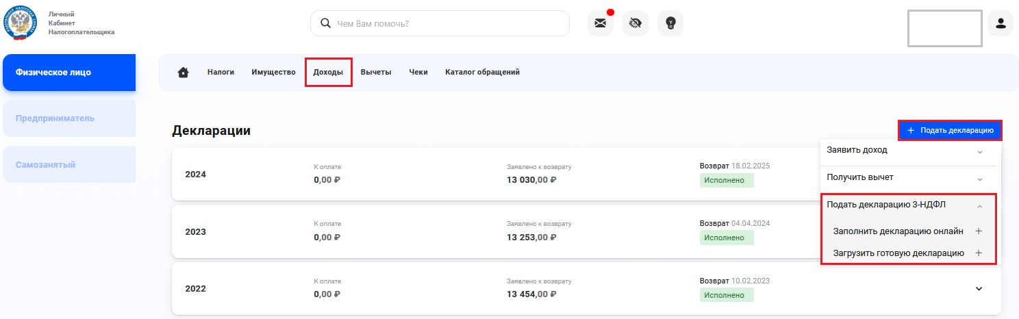Go to home via house icon
The width and height of the screenshot is (1019, 319).
183,73
